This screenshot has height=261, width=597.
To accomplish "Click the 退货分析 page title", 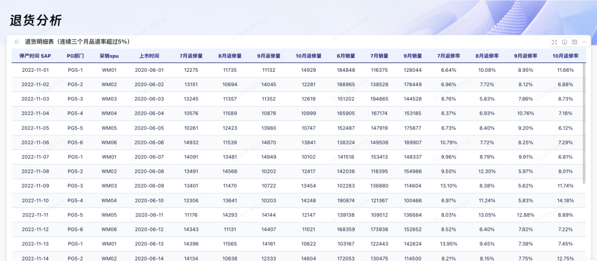I will 36,20.
